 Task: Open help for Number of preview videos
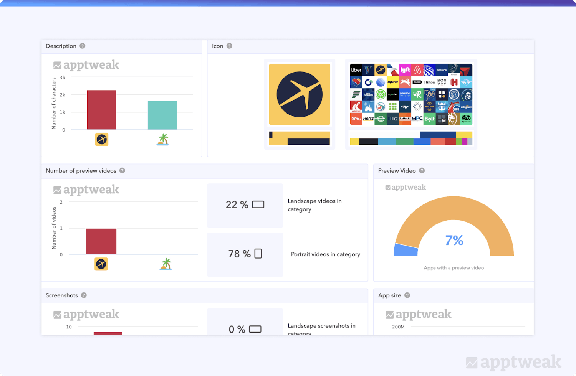(122, 171)
